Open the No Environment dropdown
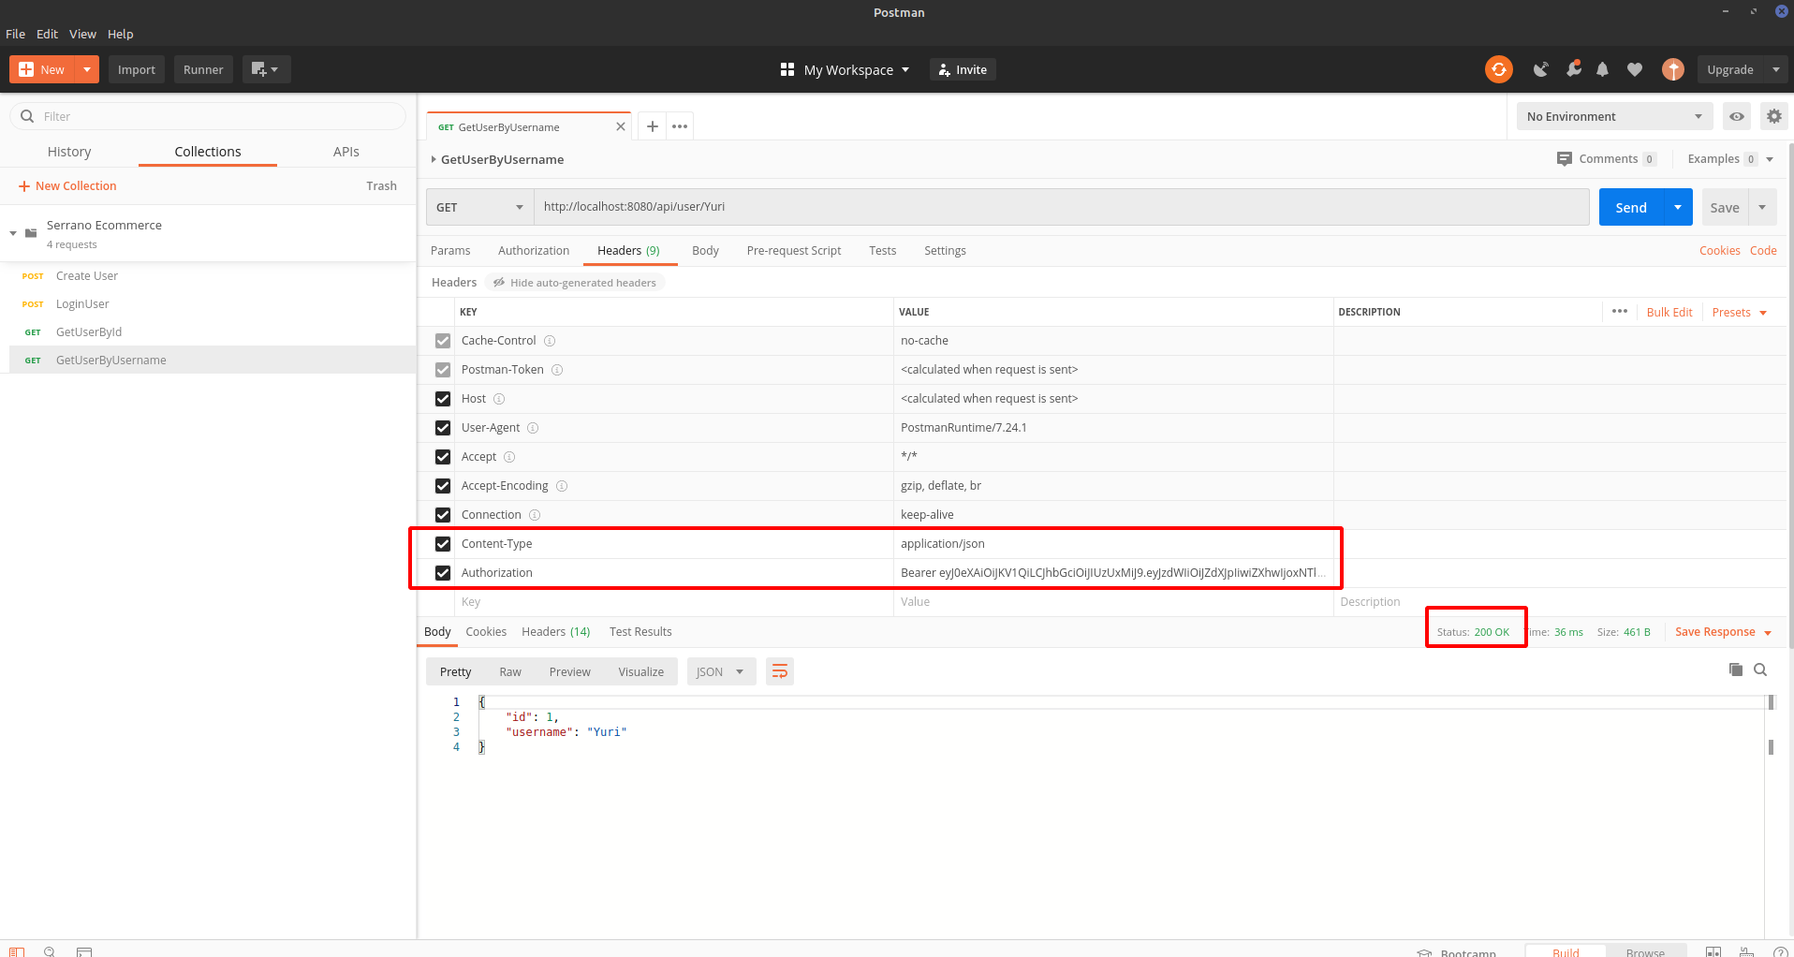 (x=1614, y=116)
